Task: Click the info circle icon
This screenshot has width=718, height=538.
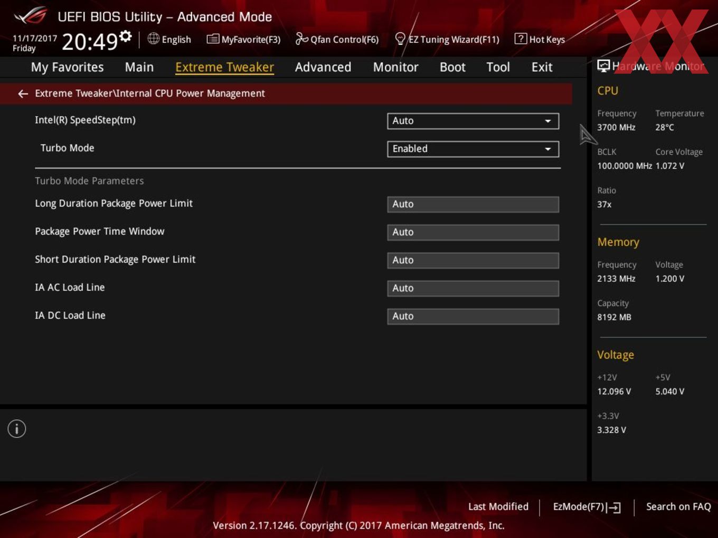Action: point(17,429)
